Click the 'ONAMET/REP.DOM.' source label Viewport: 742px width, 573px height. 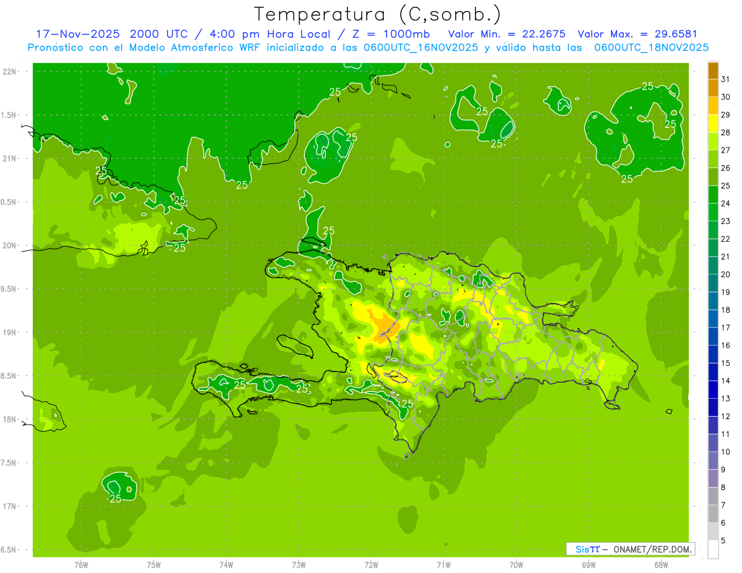(x=653, y=549)
